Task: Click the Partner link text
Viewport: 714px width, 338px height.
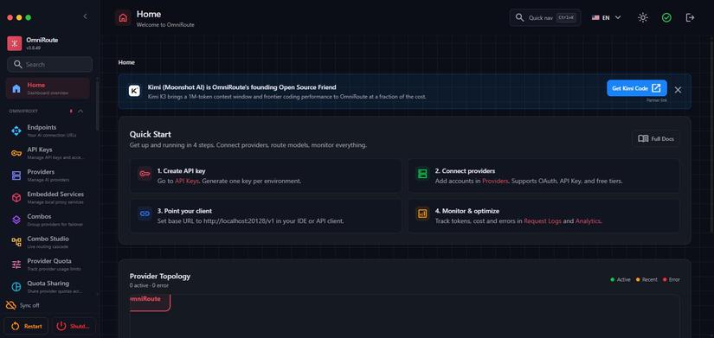Action: click(657, 100)
